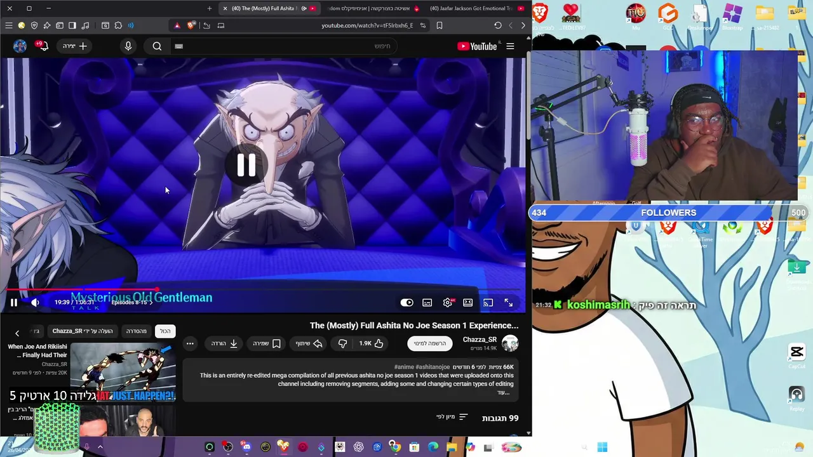Pause the video with bottom-left player button

tap(13, 303)
